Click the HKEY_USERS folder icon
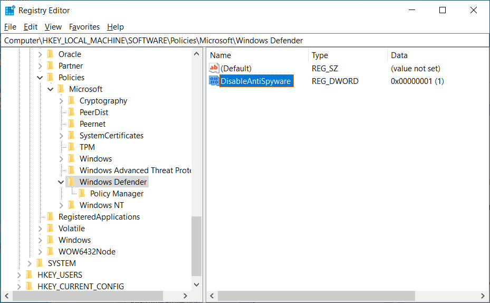 pos(30,274)
